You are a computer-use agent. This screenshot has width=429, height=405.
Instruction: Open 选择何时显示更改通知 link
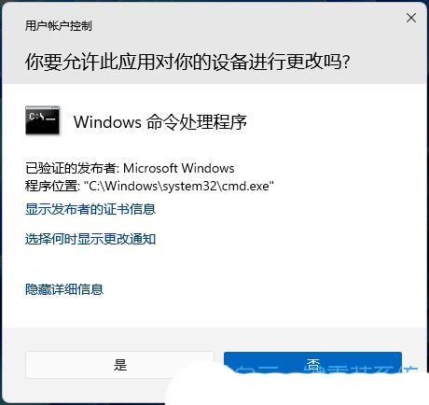90,239
